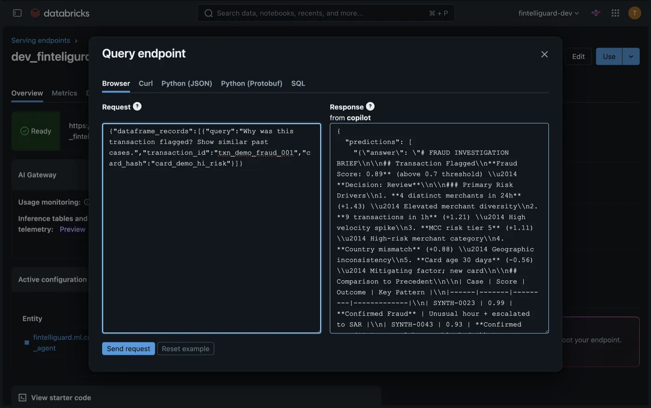The image size is (651, 408).
Task: Click the search magnifier icon
Action: (x=209, y=13)
